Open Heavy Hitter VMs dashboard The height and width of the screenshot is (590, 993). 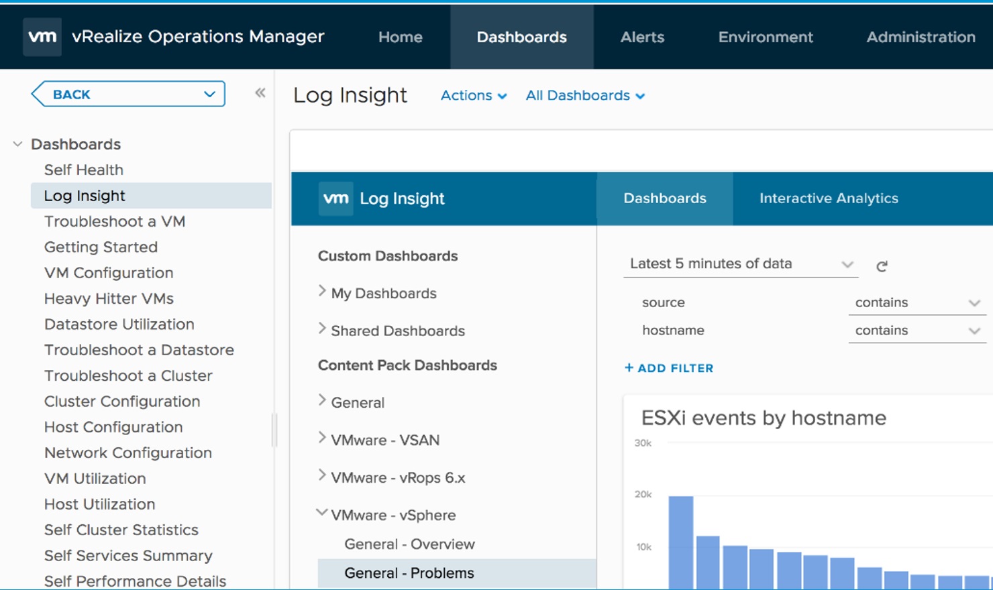pyautogui.click(x=109, y=299)
